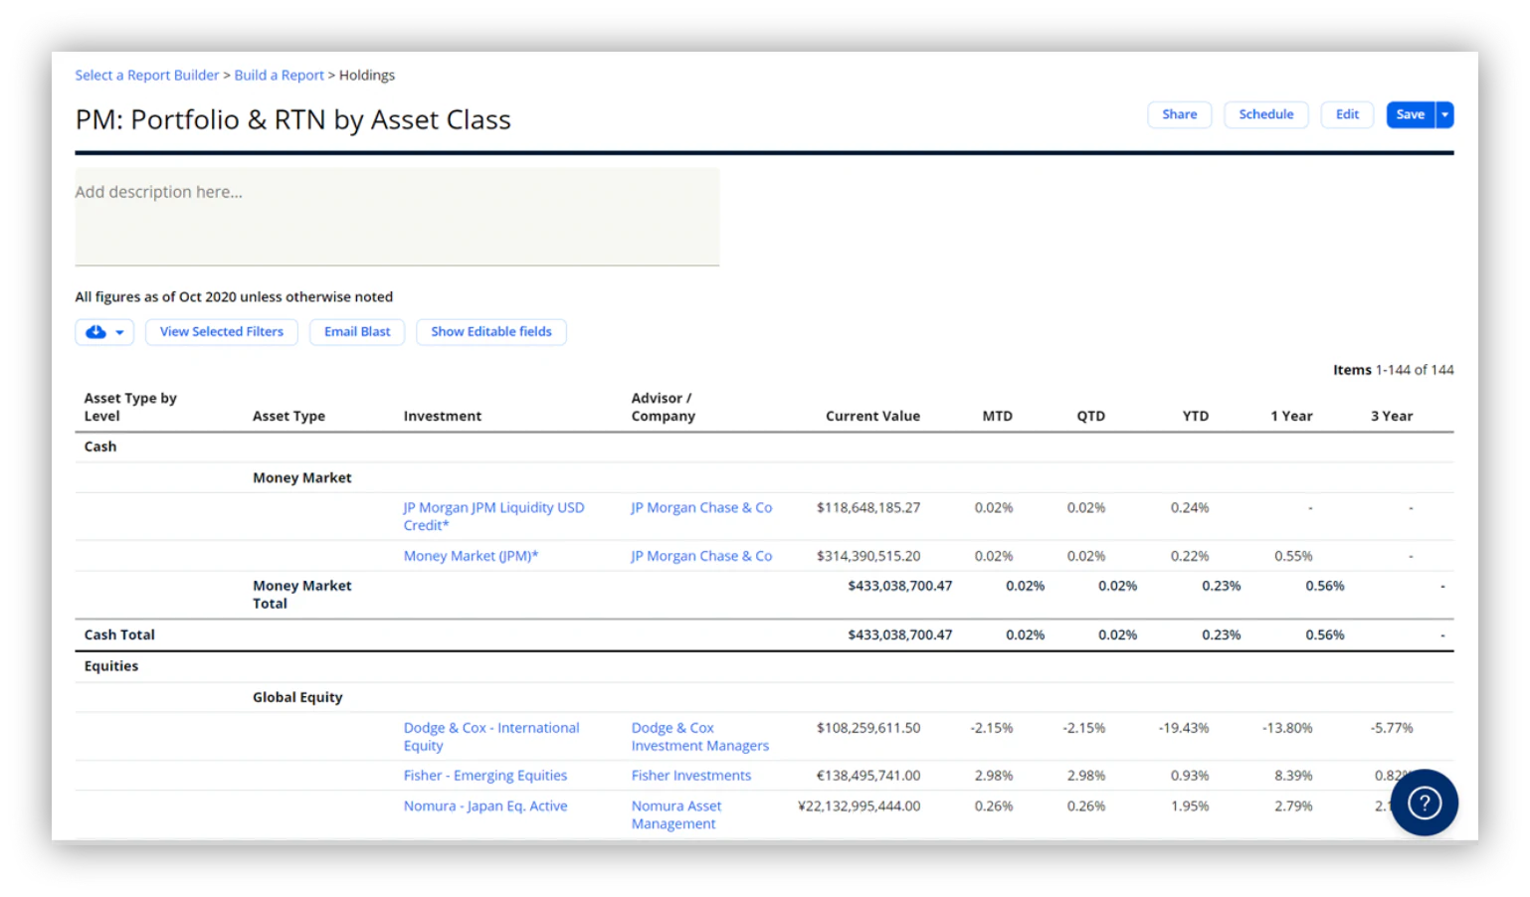The image size is (1530, 897).
Task: Click the $118,648,185.27 value cell
Action: (868, 508)
